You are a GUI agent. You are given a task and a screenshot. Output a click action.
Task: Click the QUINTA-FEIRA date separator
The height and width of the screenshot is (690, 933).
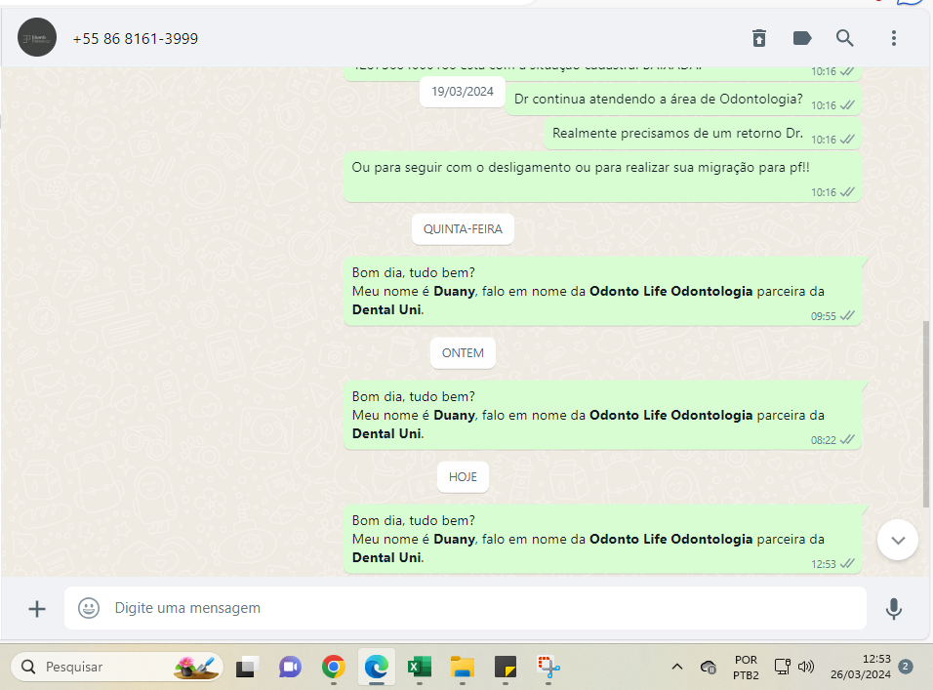coord(463,229)
